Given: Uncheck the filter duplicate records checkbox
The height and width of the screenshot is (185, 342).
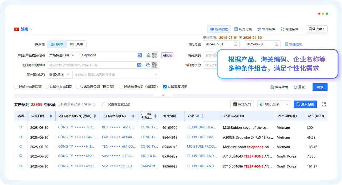Looking at the screenshot, I should 165,87.
